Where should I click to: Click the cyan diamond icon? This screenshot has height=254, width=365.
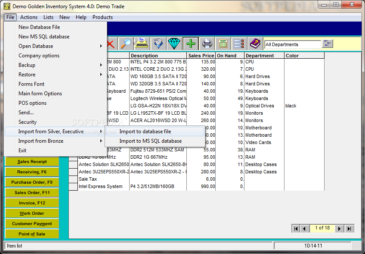[x=174, y=44]
